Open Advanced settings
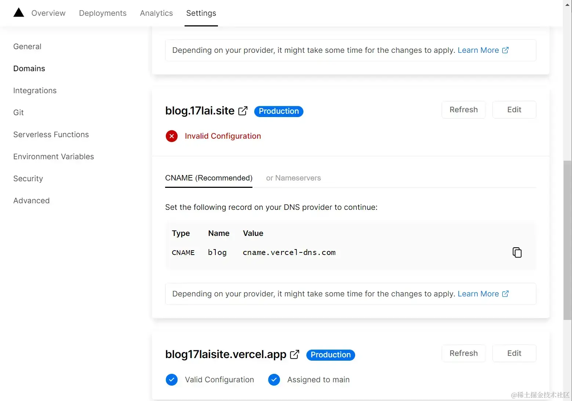Image resolution: width=572 pixels, height=401 pixels. [32, 201]
